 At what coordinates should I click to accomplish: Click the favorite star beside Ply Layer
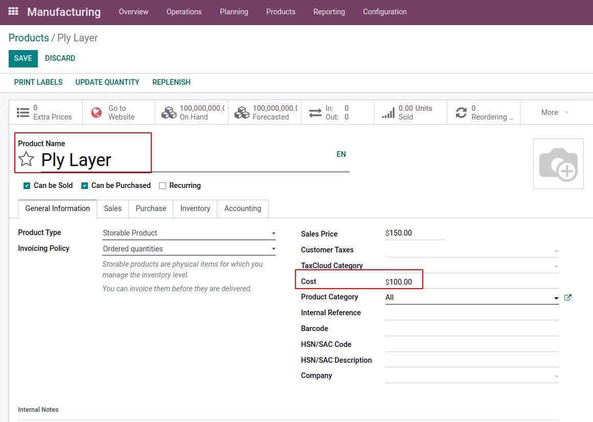pos(26,159)
